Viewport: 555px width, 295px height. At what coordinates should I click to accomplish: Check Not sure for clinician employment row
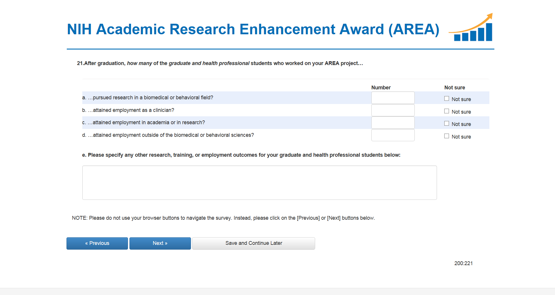tap(447, 111)
